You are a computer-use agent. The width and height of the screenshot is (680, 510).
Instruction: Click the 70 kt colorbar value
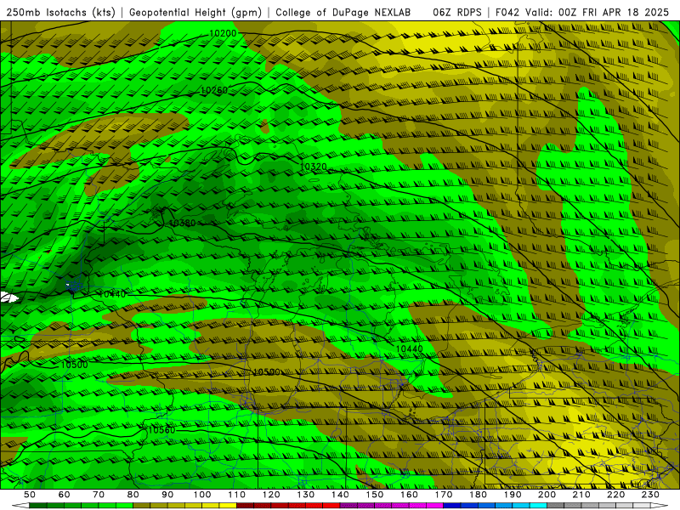click(99, 495)
